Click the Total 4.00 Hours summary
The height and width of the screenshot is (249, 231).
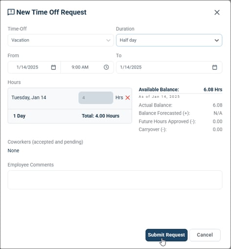pyautogui.click(x=100, y=116)
